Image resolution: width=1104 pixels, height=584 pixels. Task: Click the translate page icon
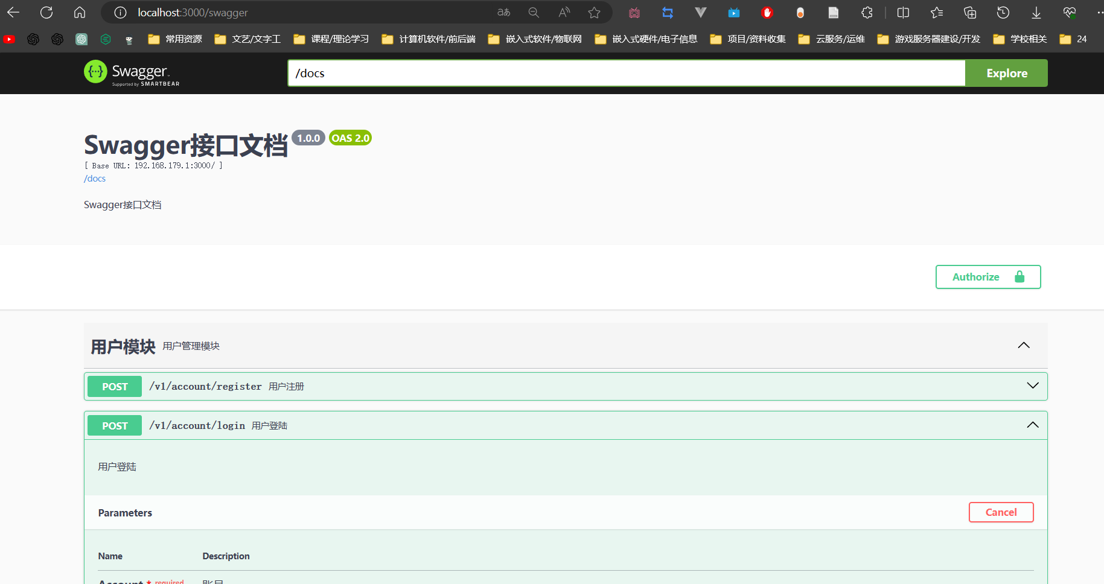point(503,13)
